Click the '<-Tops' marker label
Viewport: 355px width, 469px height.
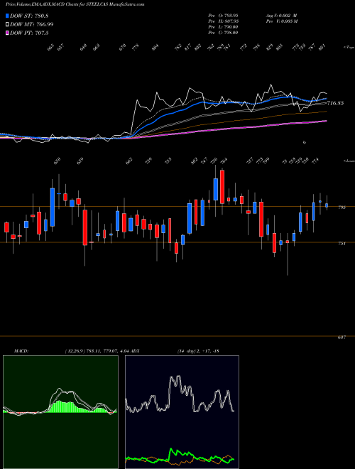tap(349, 47)
